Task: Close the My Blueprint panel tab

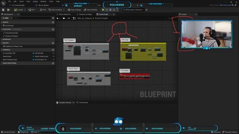Action: coord(18,14)
